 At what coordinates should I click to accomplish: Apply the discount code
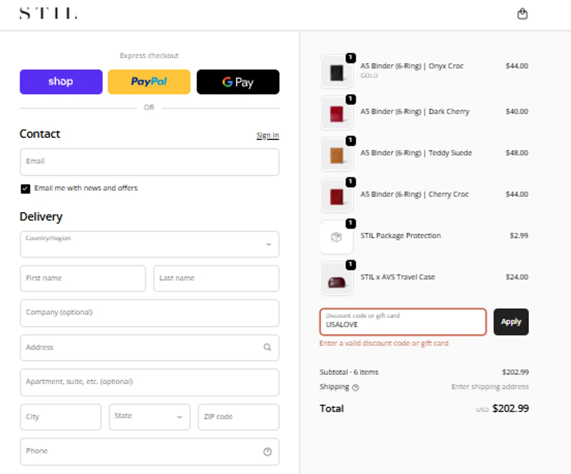click(x=511, y=322)
